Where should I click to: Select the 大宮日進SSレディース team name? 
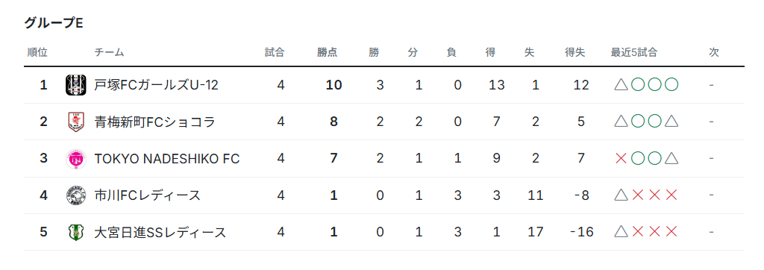(x=160, y=233)
